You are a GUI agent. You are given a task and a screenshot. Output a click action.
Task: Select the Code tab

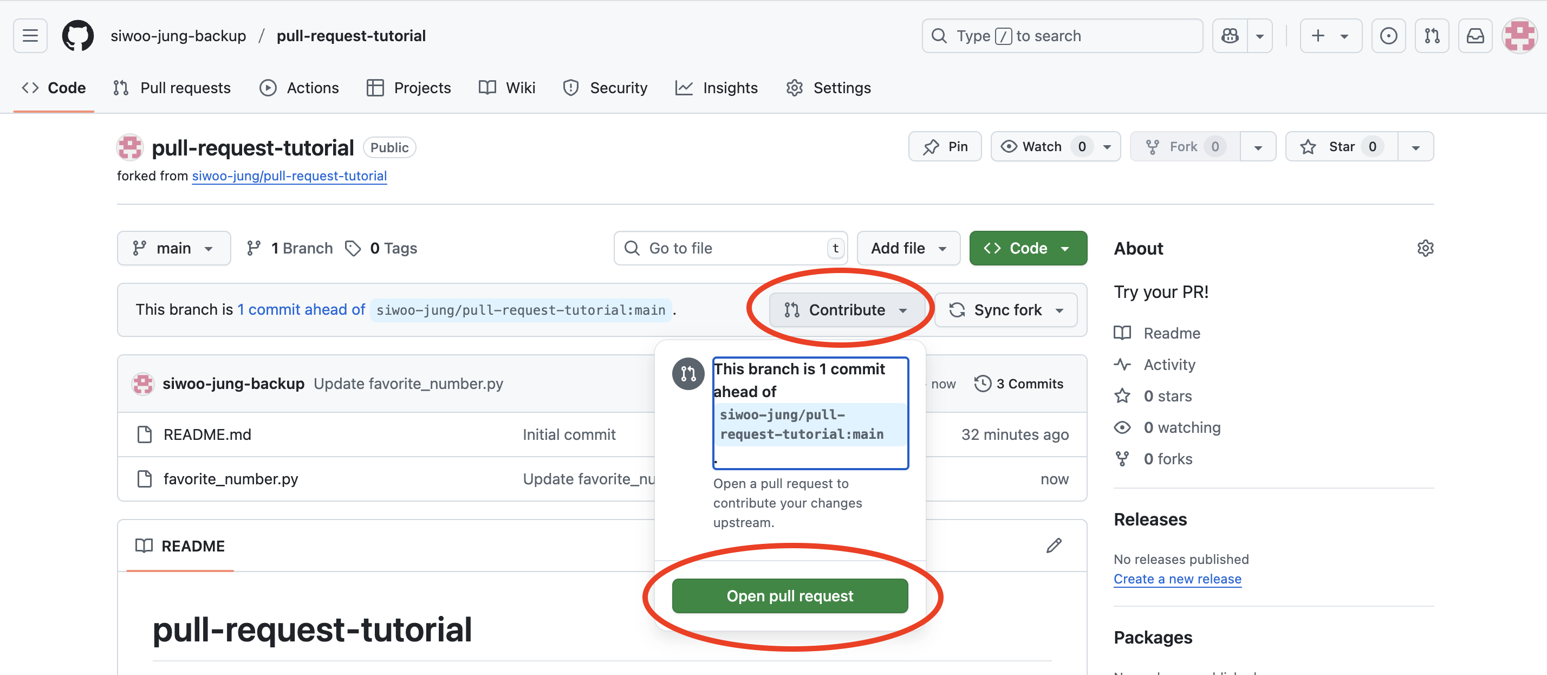pyautogui.click(x=54, y=88)
